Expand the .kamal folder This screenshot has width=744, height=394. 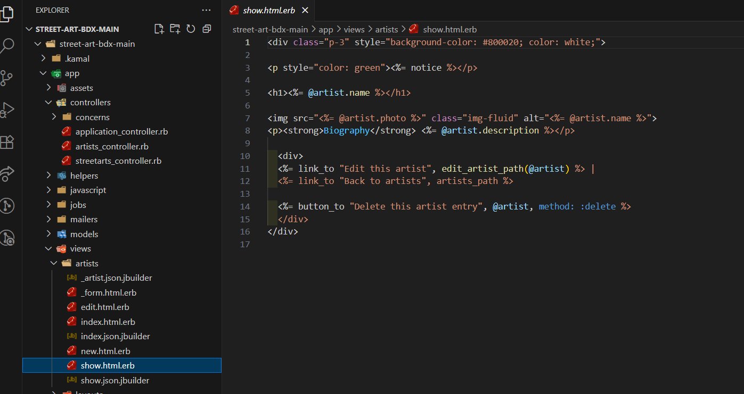tap(77, 58)
